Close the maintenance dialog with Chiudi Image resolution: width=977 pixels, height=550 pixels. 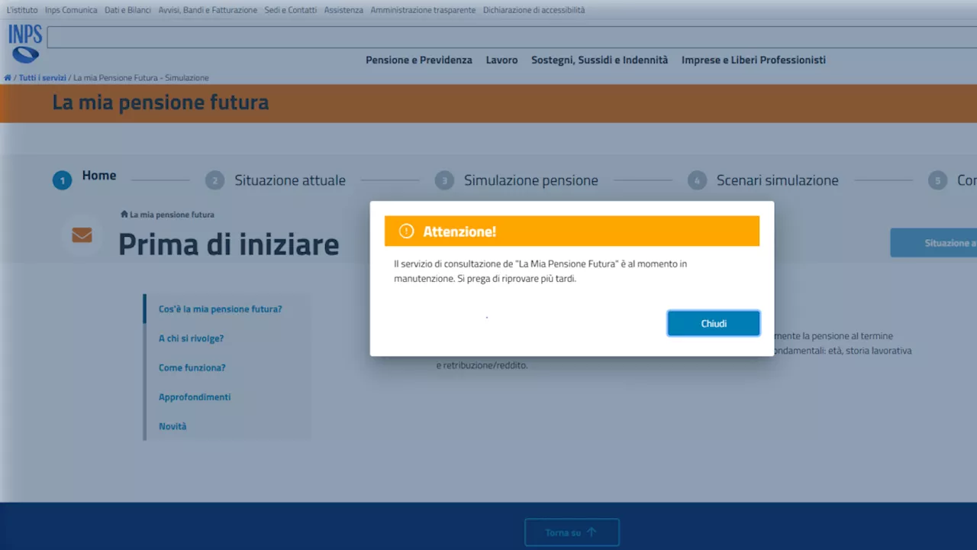pos(714,323)
